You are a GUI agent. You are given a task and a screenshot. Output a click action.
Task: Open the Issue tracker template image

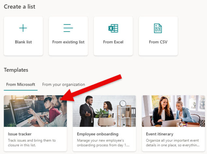(x=35, y=111)
